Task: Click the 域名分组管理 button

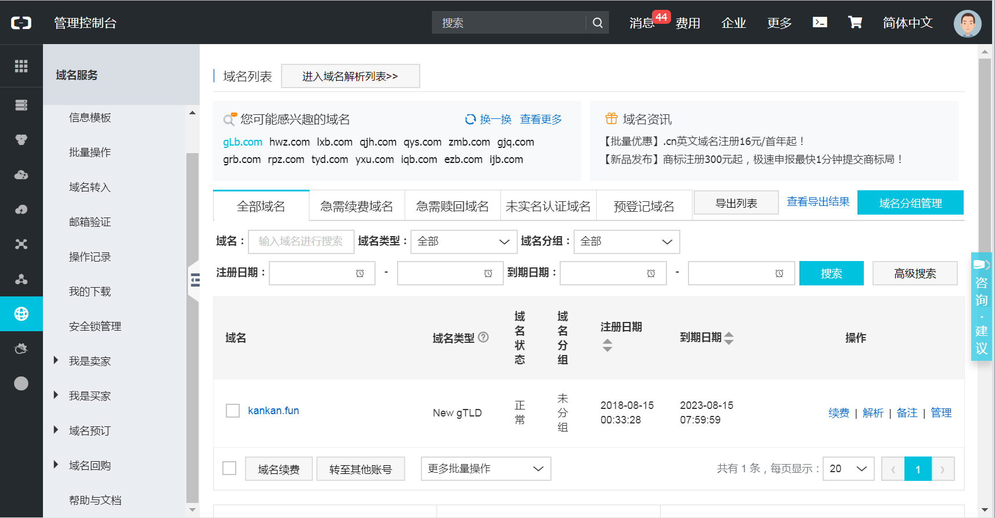Action: tap(910, 203)
